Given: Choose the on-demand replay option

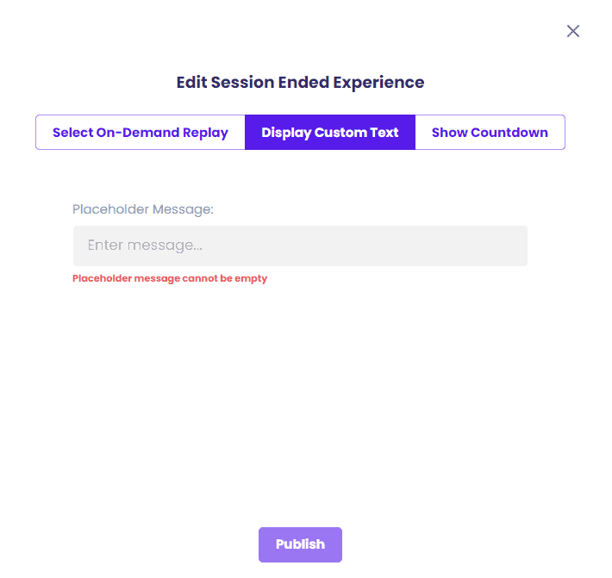Looking at the screenshot, I should pos(141,133).
